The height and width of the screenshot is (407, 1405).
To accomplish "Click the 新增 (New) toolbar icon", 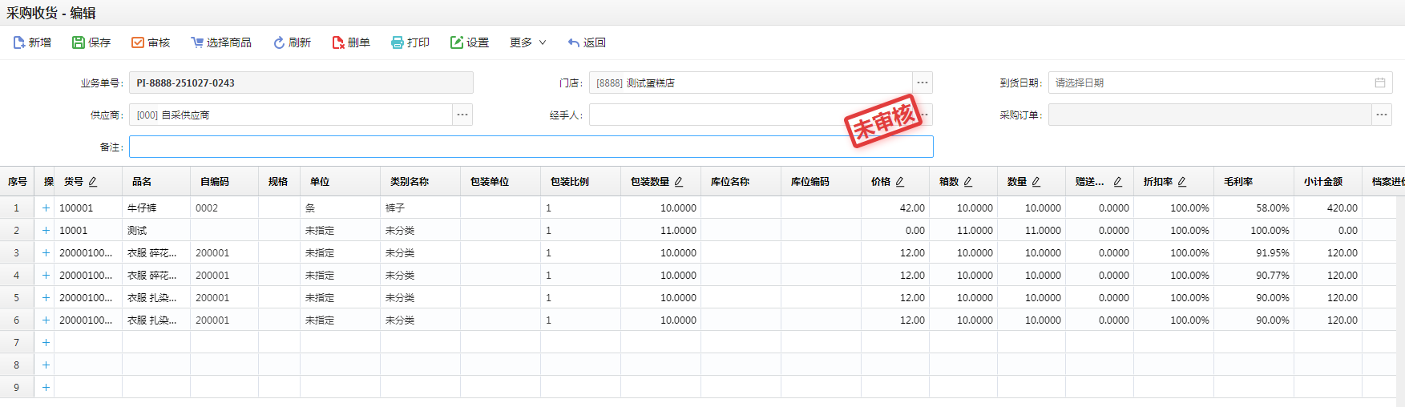I will point(19,42).
